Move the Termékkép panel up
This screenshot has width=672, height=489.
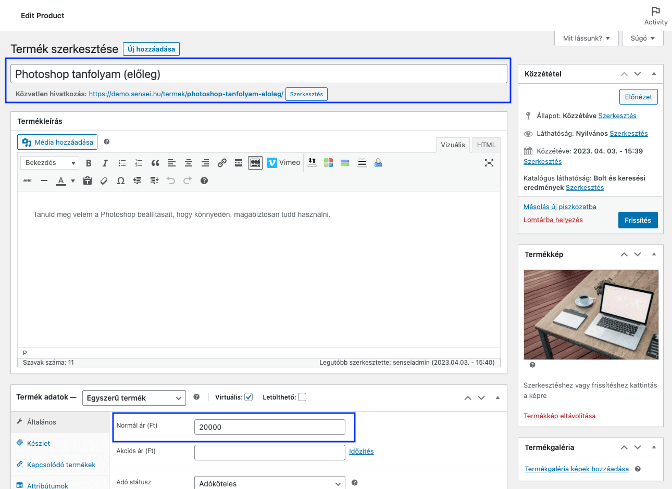pos(624,254)
